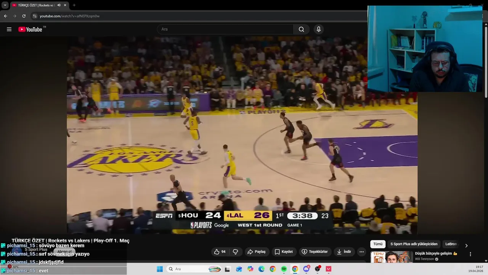Image resolution: width=488 pixels, height=275 pixels.
Task: Open a new browser tab
Action: pyautogui.click(x=74, y=5)
